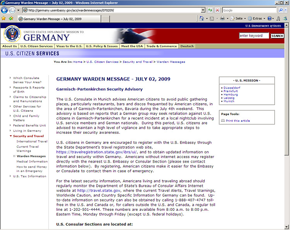Open the Print options dropdown arrow
The image size is (290, 230).
[227, 18]
